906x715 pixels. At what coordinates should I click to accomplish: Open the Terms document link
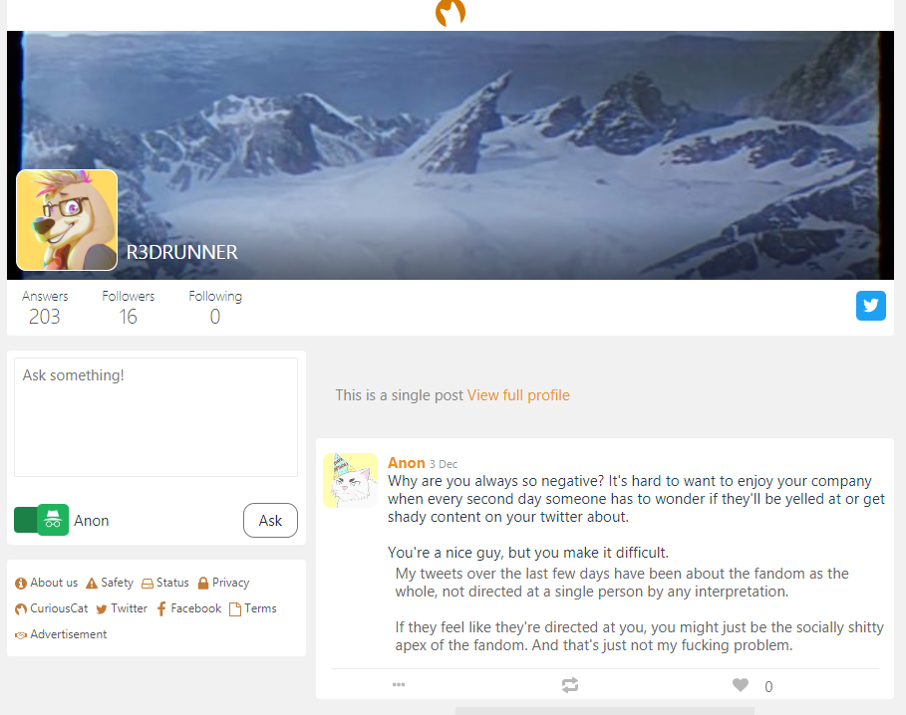[x=253, y=608]
